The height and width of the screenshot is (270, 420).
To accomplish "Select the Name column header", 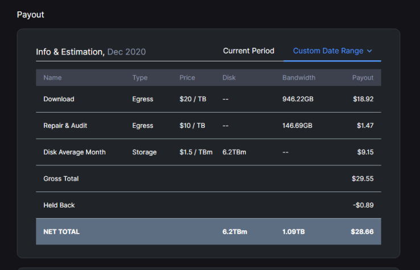I will [x=52, y=78].
